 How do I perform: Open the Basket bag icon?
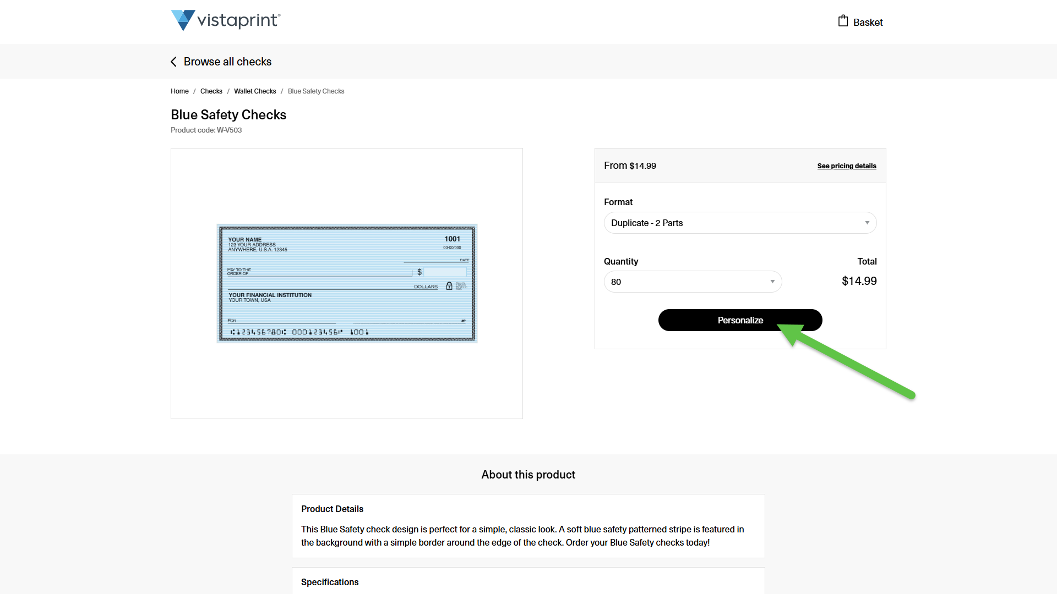pyautogui.click(x=843, y=21)
